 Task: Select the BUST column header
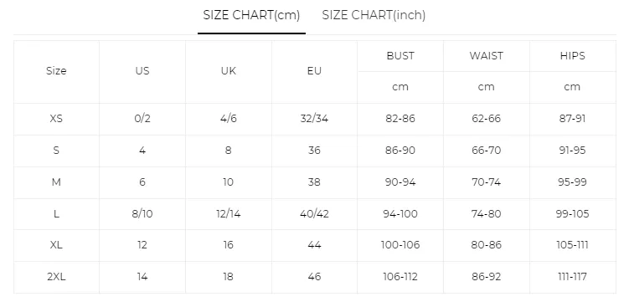click(x=400, y=56)
